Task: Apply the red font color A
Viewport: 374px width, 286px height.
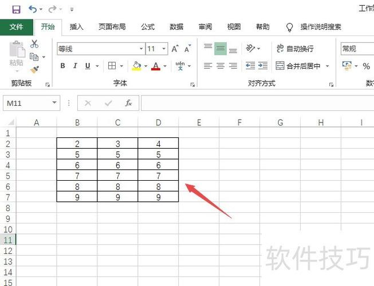Action: [x=156, y=66]
